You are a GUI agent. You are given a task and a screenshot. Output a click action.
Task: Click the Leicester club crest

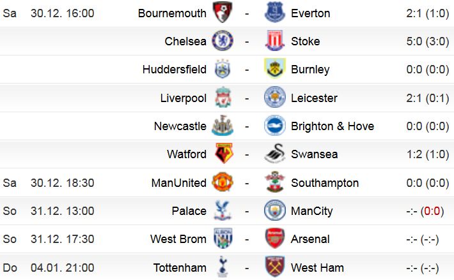pos(275,97)
